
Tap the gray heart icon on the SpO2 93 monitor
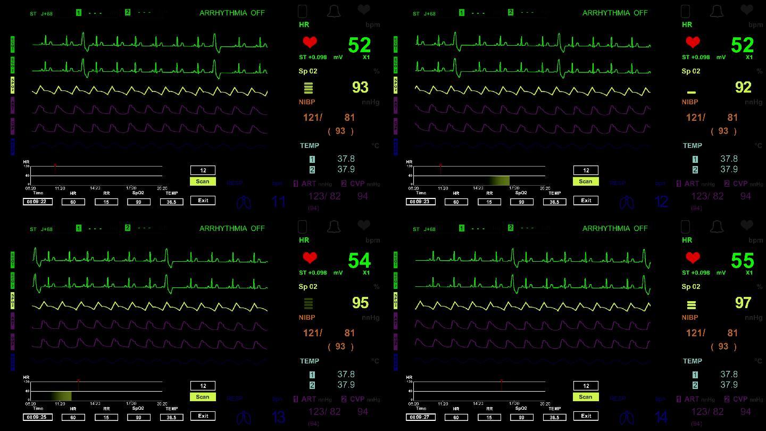(x=364, y=10)
